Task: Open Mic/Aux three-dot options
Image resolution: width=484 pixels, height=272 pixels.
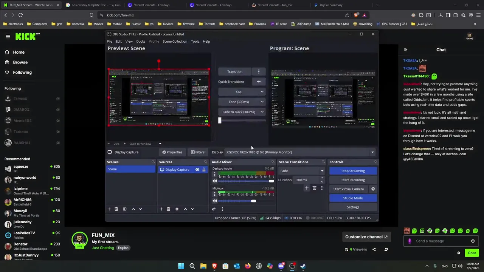Action: [x=215, y=194]
